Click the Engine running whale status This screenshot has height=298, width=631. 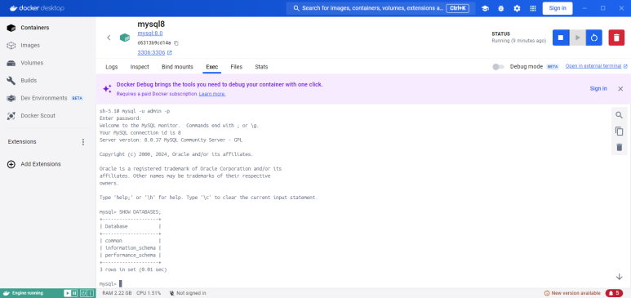[x=23, y=293]
